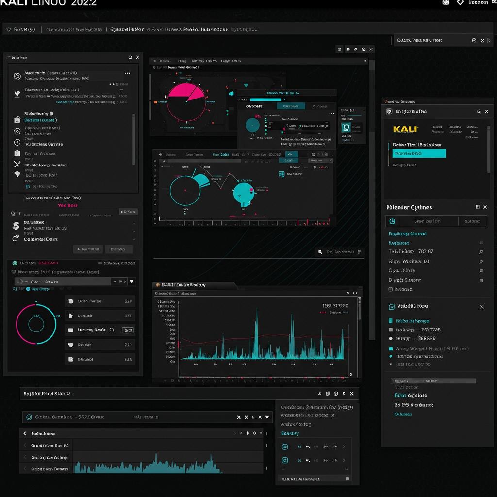
Task: Toggle the checkbox at the bottom of the options list
Action: click(x=391, y=289)
